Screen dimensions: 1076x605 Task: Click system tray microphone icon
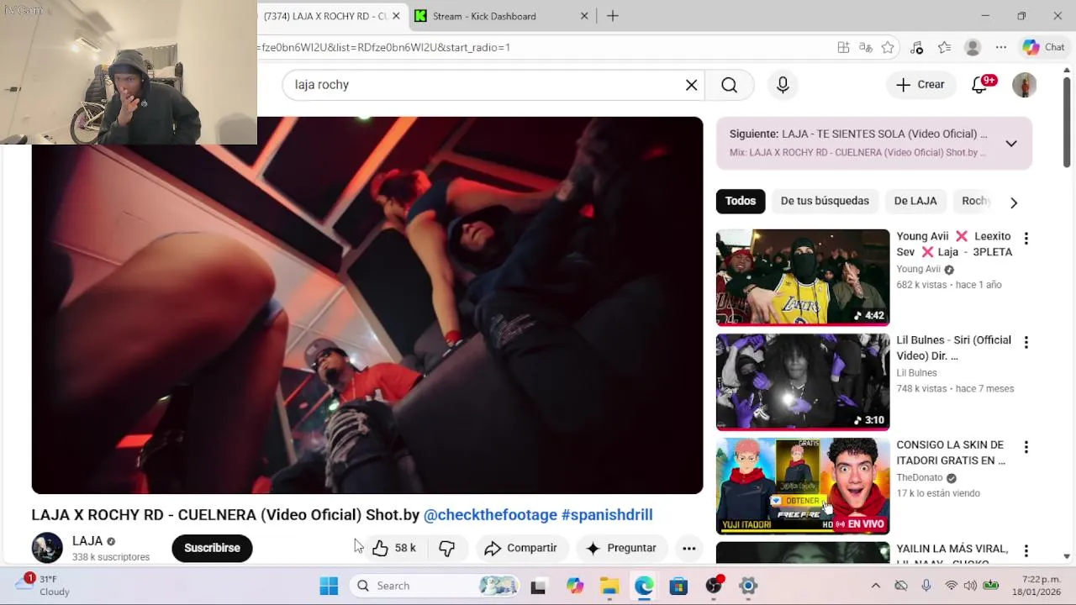(926, 586)
